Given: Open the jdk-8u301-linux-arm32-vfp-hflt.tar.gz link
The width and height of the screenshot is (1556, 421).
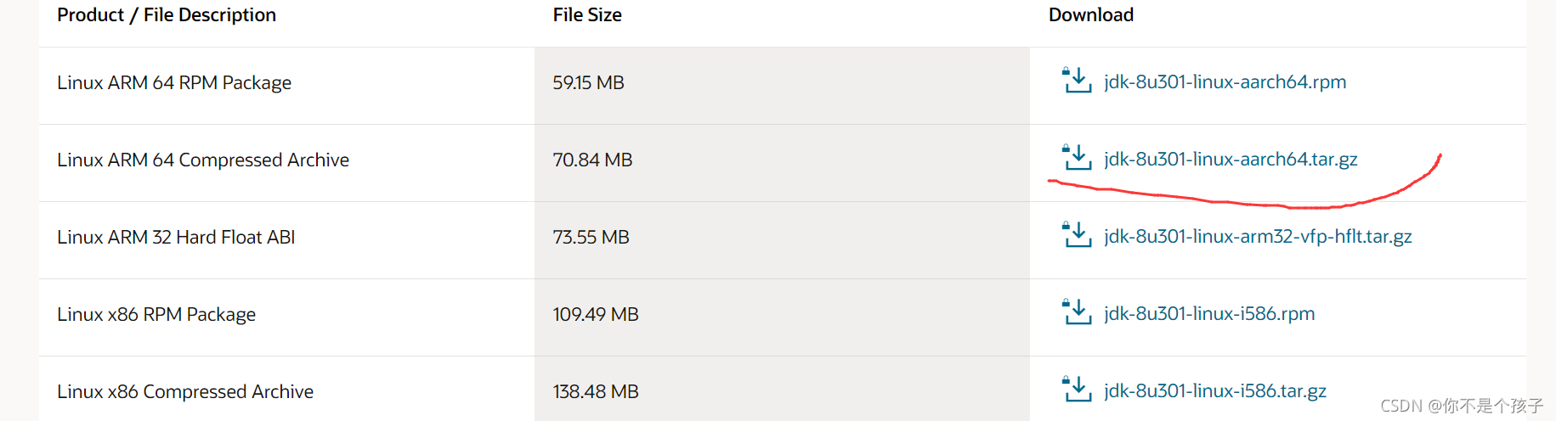Looking at the screenshot, I should pyautogui.click(x=1258, y=237).
